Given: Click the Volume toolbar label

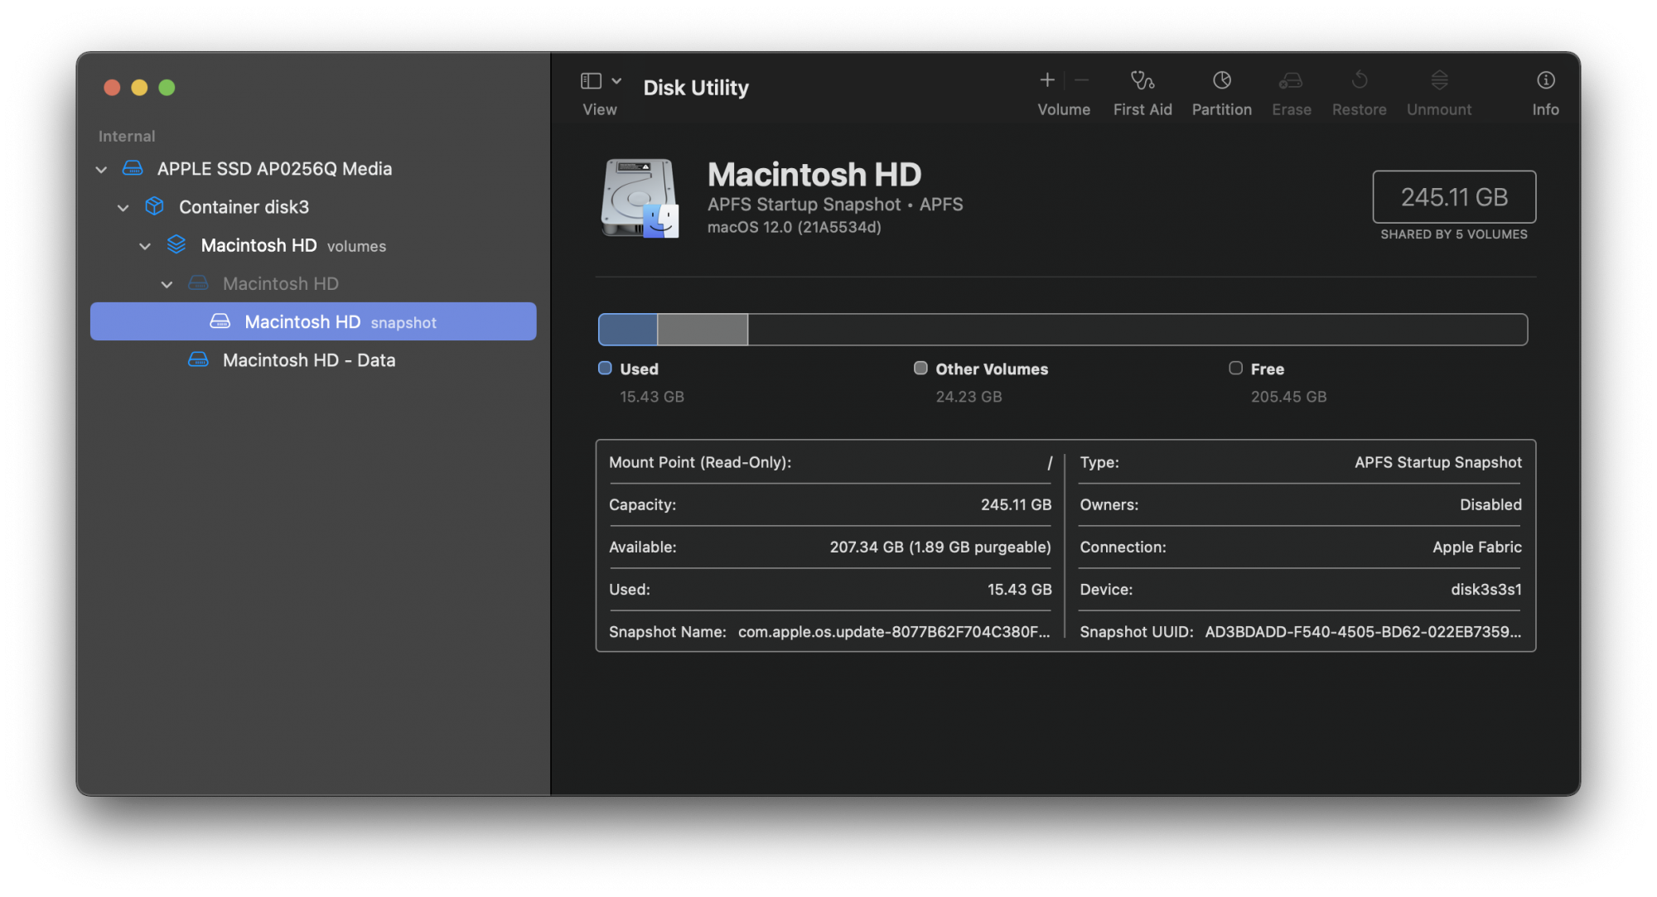Looking at the screenshot, I should 1064,109.
